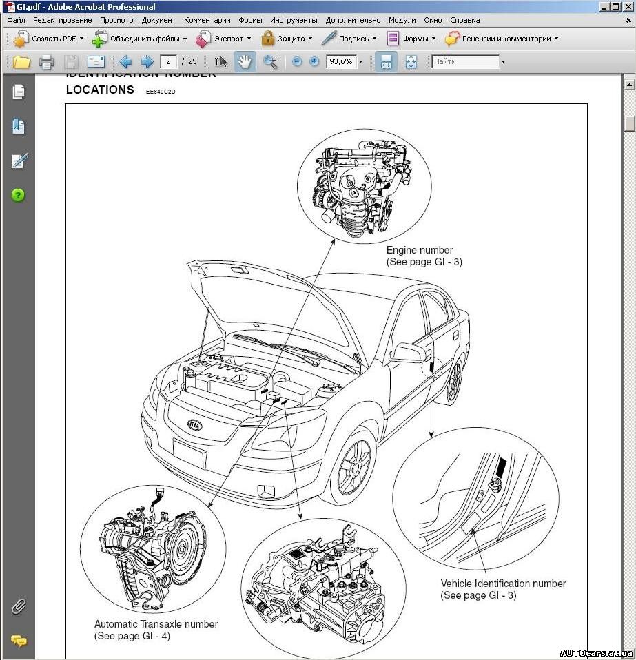The height and width of the screenshot is (660, 636).
Task: Click the Save floppy disk icon
Action: 71,62
